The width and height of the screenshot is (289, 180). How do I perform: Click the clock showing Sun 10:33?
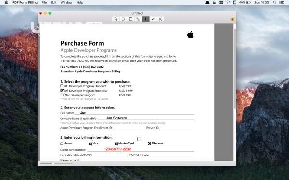tap(262, 2)
